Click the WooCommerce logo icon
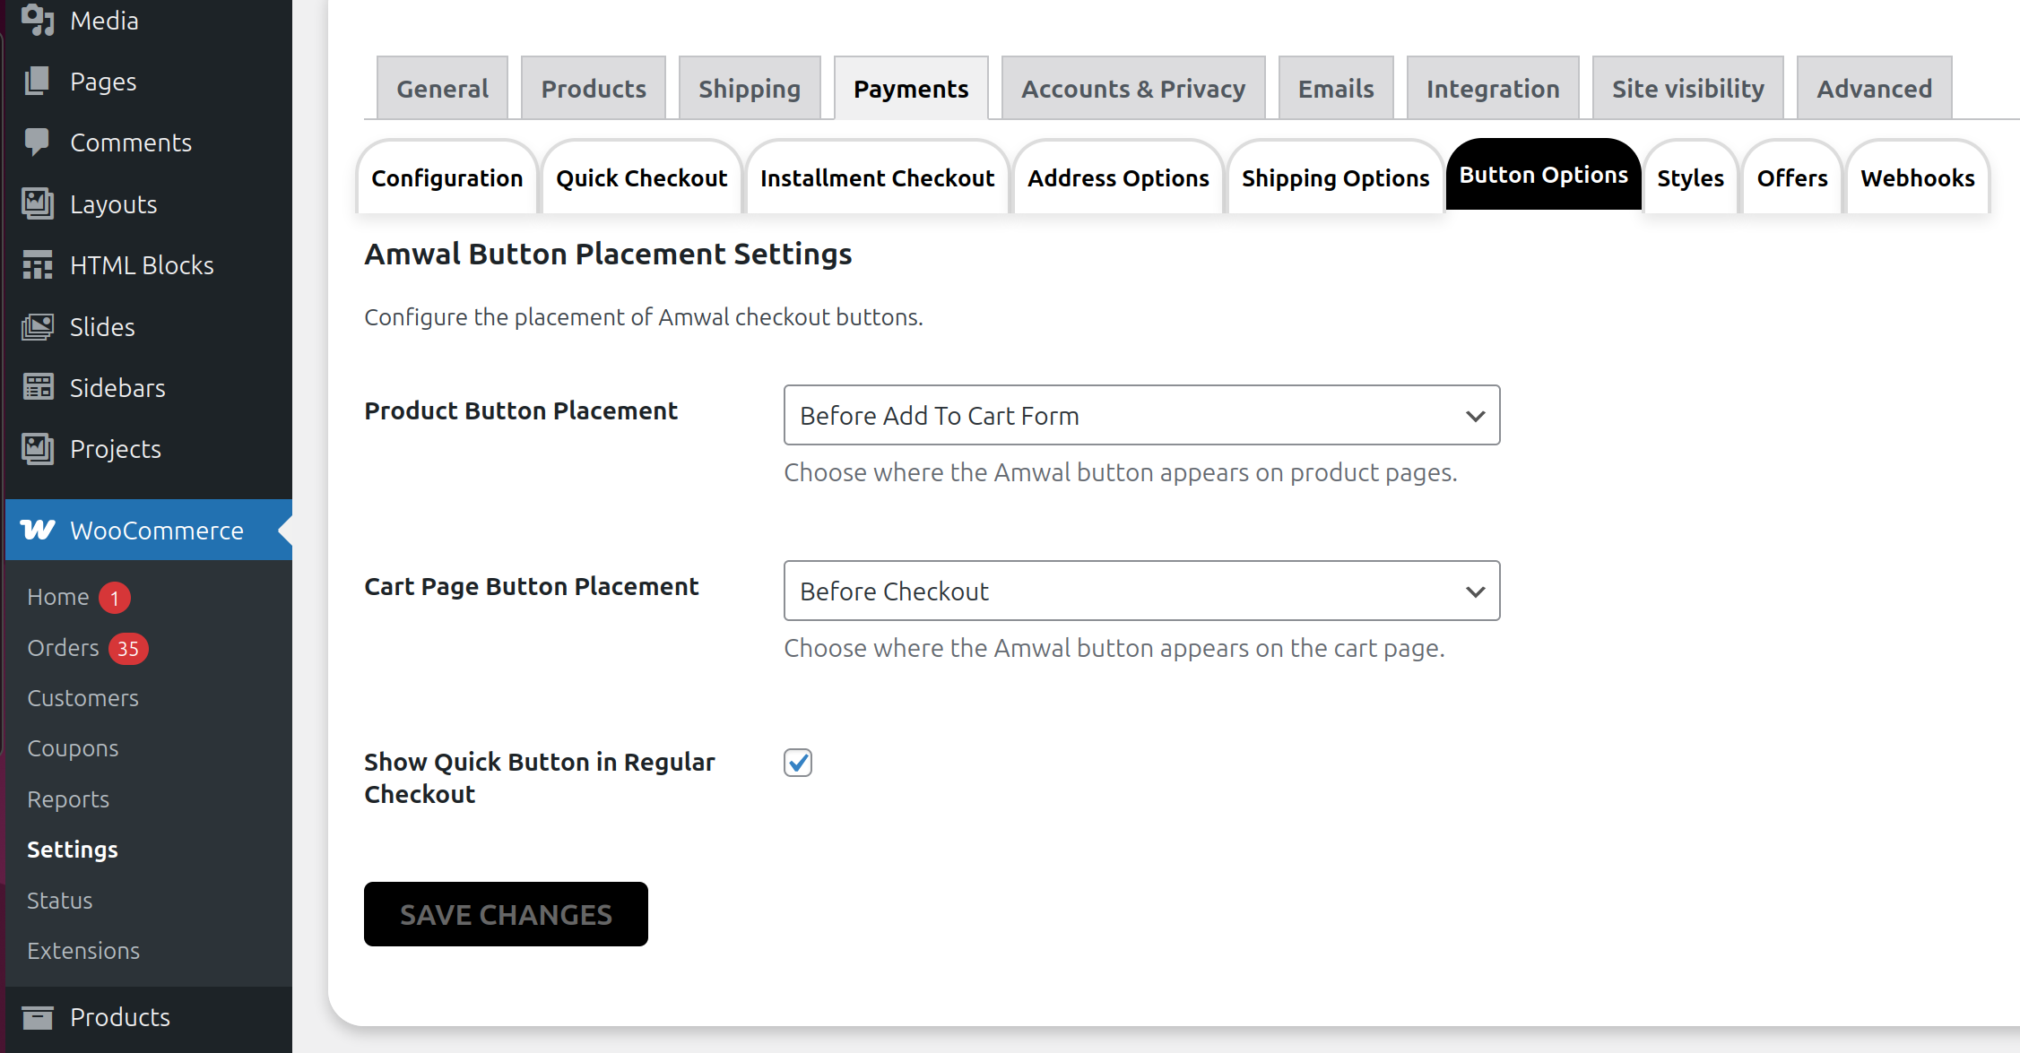The width and height of the screenshot is (2020, 1053). [x=37, y=530]
